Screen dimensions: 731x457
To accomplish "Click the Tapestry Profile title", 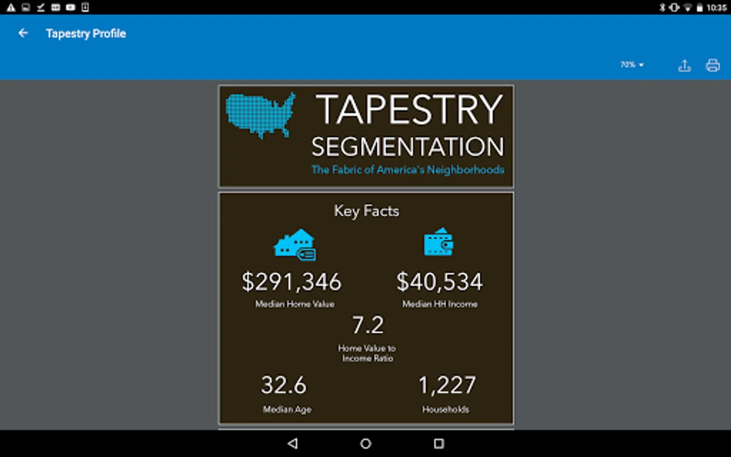I will click(x=86, y=34).
